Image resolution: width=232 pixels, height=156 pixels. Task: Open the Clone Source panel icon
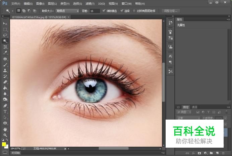pyautogui.click(x=170, y=47)
